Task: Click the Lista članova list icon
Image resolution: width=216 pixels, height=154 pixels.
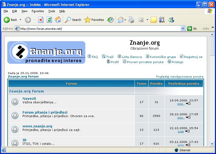Action: [x=119, y=56]
